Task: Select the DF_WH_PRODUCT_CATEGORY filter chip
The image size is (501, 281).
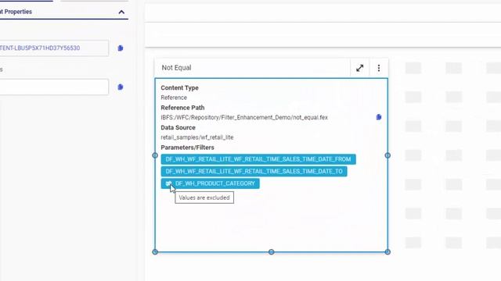Action: (x=211, y=183)
